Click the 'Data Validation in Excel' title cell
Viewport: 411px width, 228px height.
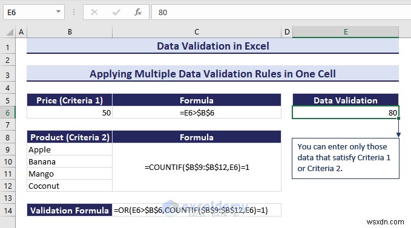pyautogui.click(x=212, y=46)
